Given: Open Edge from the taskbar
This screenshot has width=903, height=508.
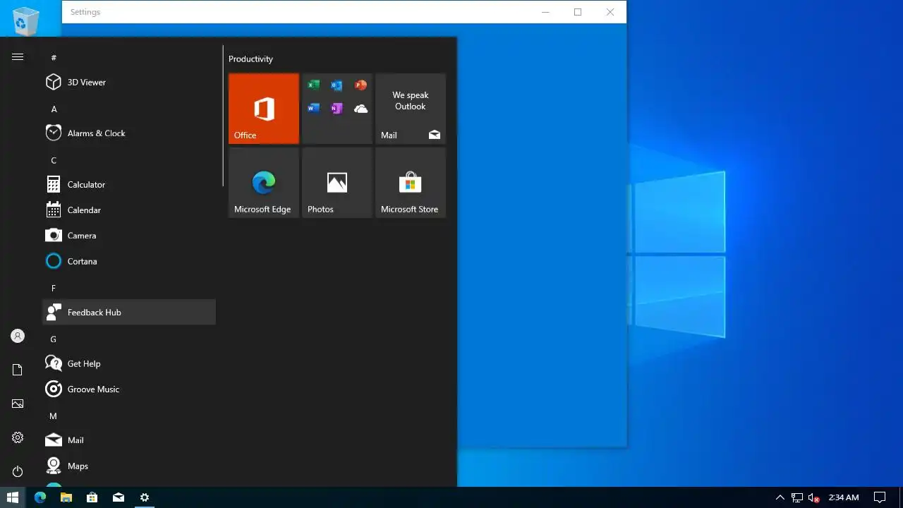Looking at the screenshot, I should point(40,497).
